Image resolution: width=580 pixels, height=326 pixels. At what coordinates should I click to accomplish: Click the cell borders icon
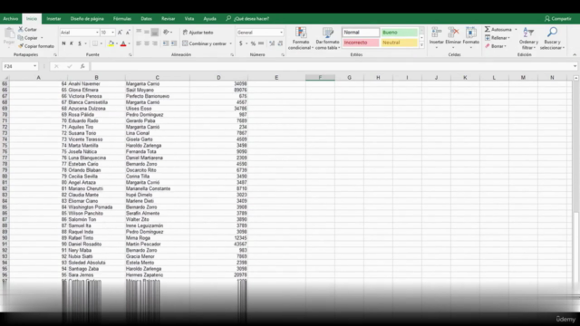95,43
